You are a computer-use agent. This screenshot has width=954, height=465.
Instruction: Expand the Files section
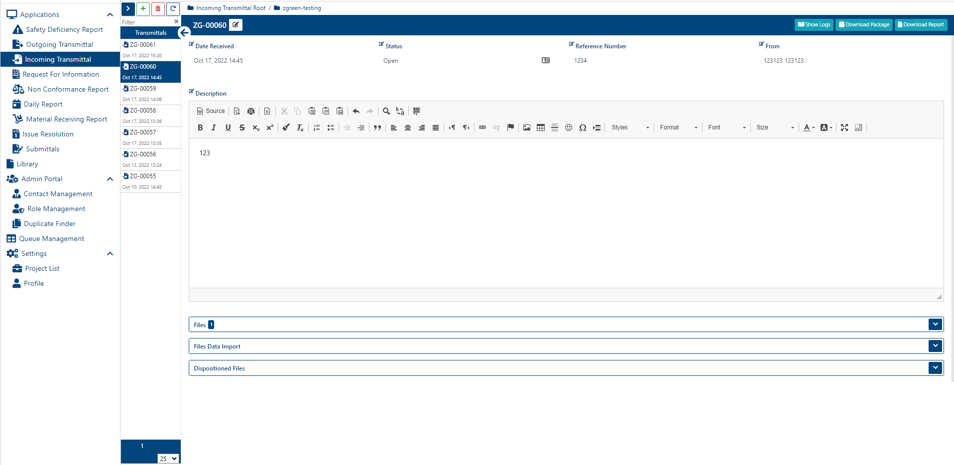935,324
